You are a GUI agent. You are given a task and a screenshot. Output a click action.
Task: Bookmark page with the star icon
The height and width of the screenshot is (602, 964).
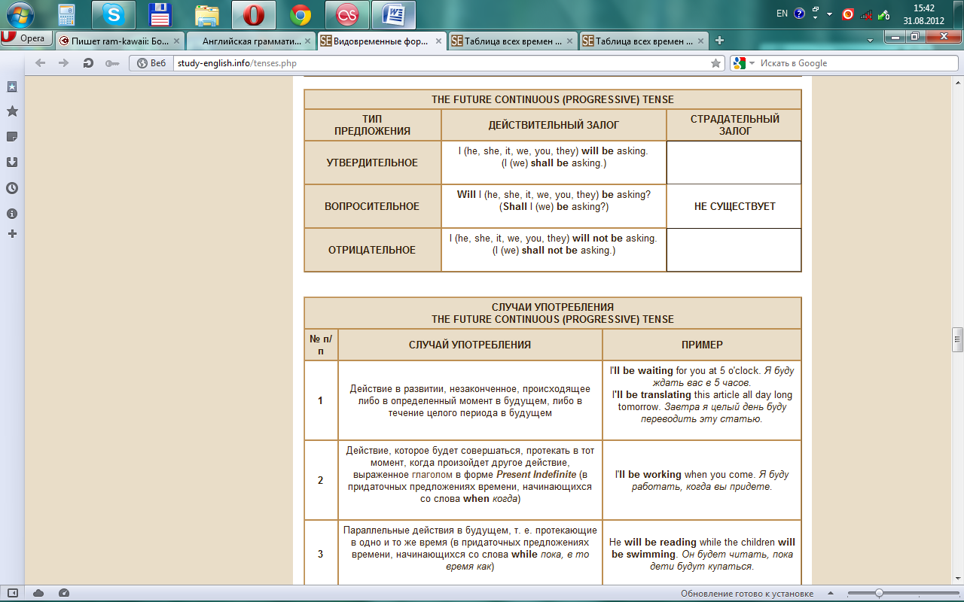(715, 63)
